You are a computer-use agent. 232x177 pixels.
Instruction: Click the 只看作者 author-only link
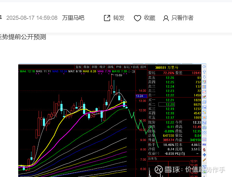(182, 18)
